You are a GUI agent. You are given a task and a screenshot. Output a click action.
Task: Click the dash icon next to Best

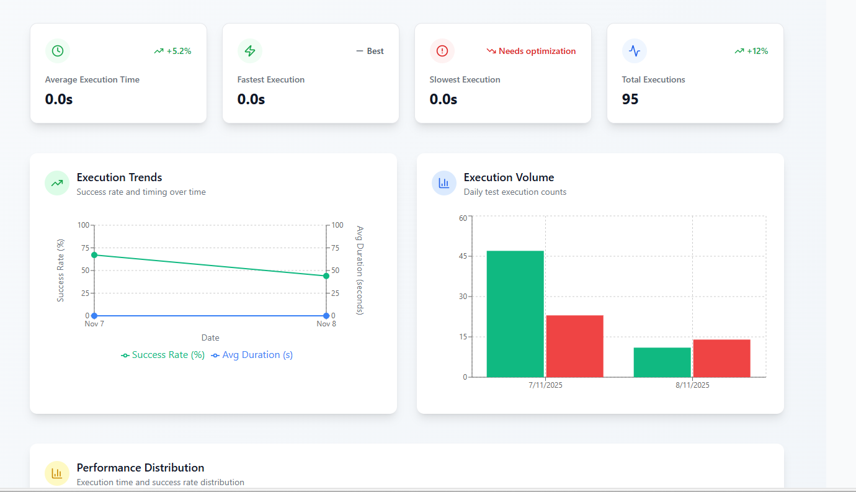[359, 51]
